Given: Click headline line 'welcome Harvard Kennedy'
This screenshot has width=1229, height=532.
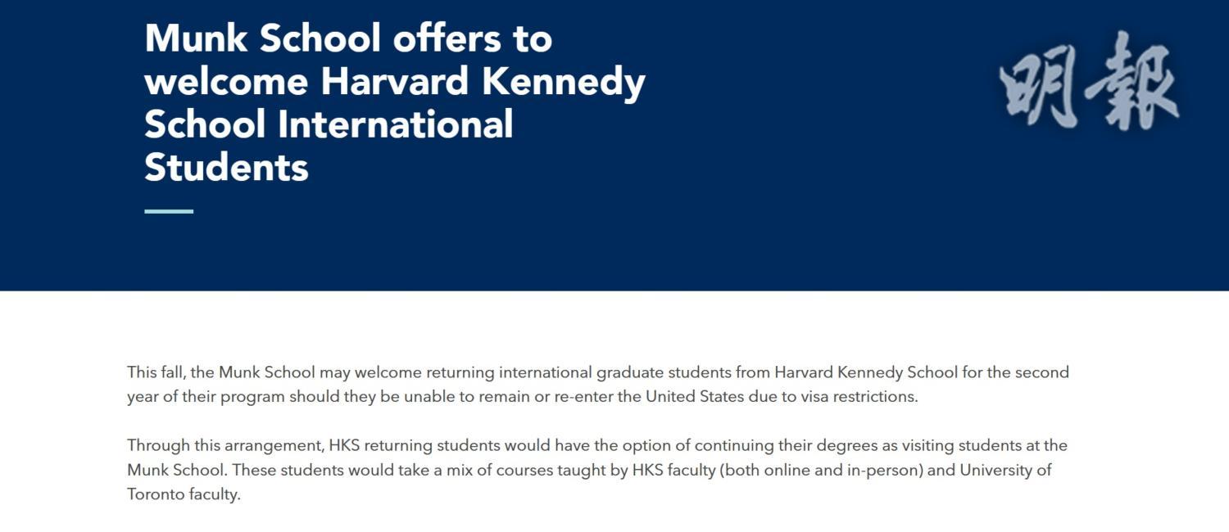Looking at the screenshot, I should click(395, 82).
